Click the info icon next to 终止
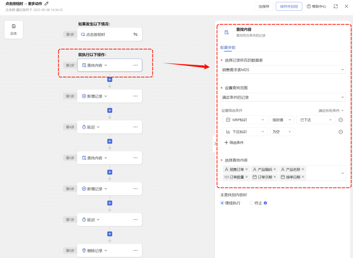This screenshot has height=258, width=353. 265,203
